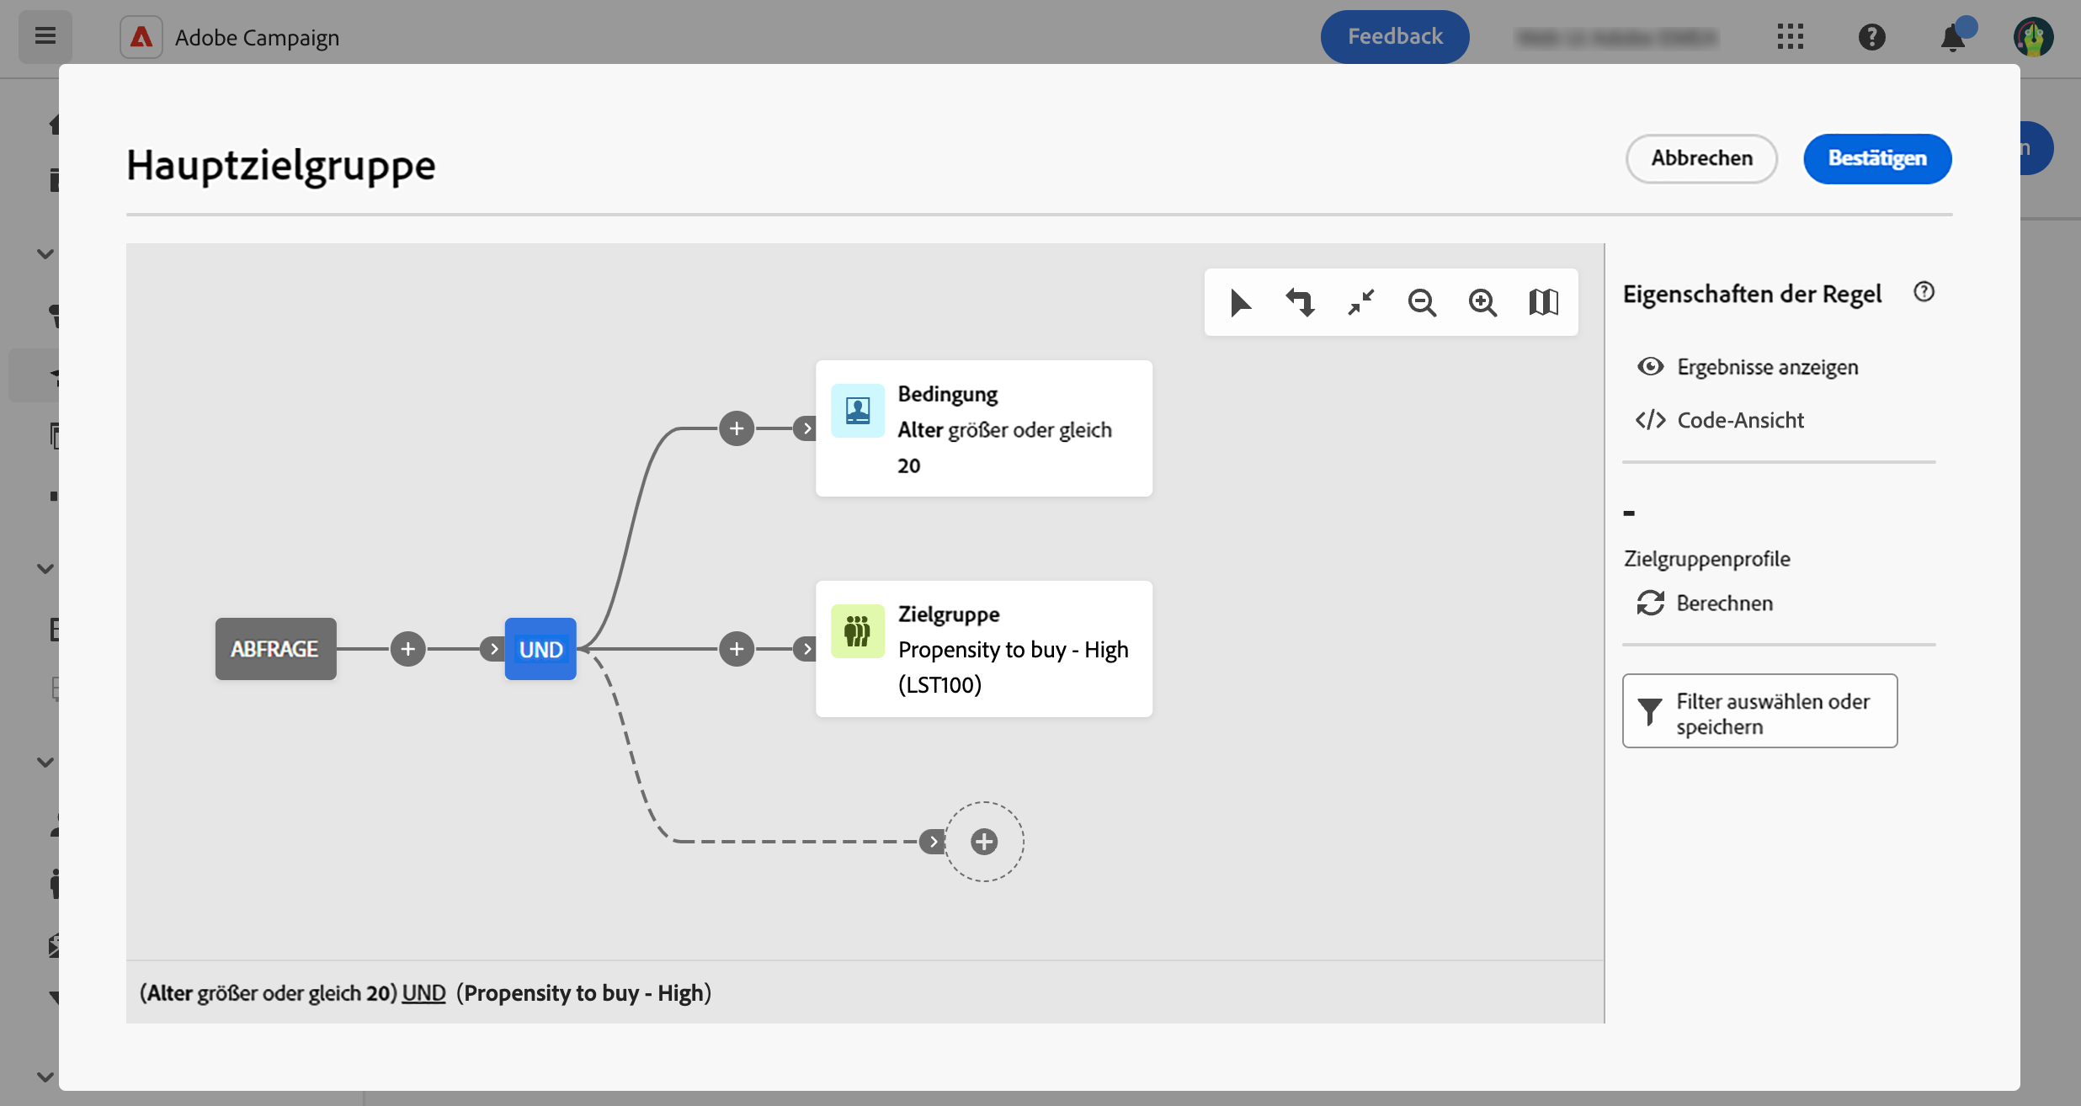Image resolution: width=2081 pixels, height=1106 pixels.
Task: Open the hamburger navigation menu
Action: (45, 36)
